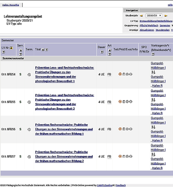This screenshot has width=173, height=189.
Task: Open the Erstausbildung/Weiterbildung LV-Typ link
Action: click(156, 21)
